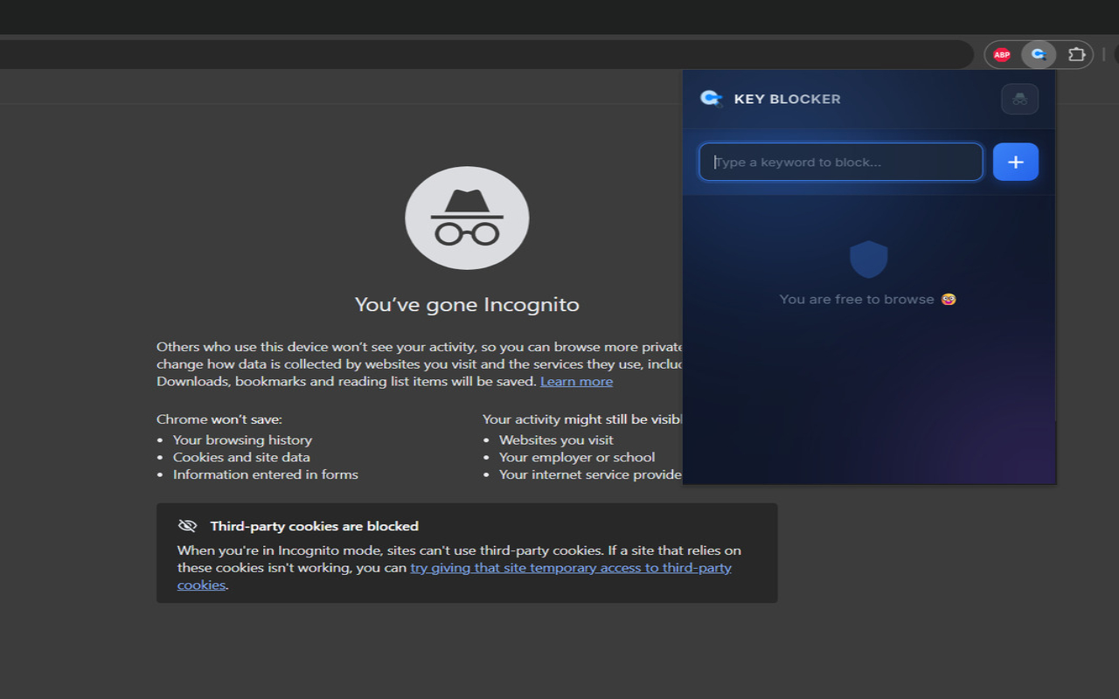Click the "Third-party cookies are blocked" title

point(315,526)
